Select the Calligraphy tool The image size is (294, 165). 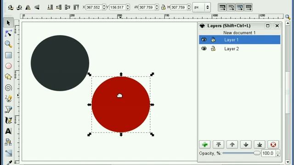[8, 120]
